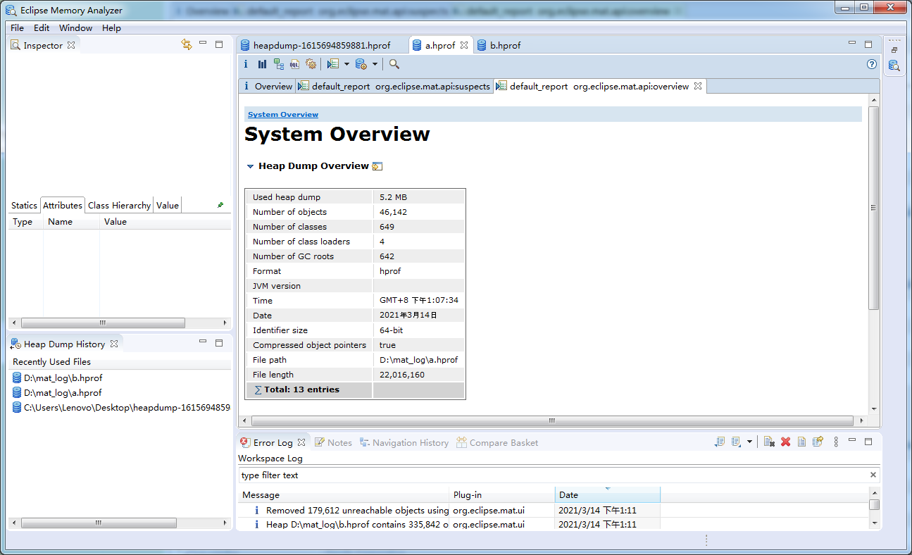Image resolution: width=912 pixels, height=555 pixels.
Task: Click the Inspector horizontal scrollbar
Action: [x=103, y=323]
